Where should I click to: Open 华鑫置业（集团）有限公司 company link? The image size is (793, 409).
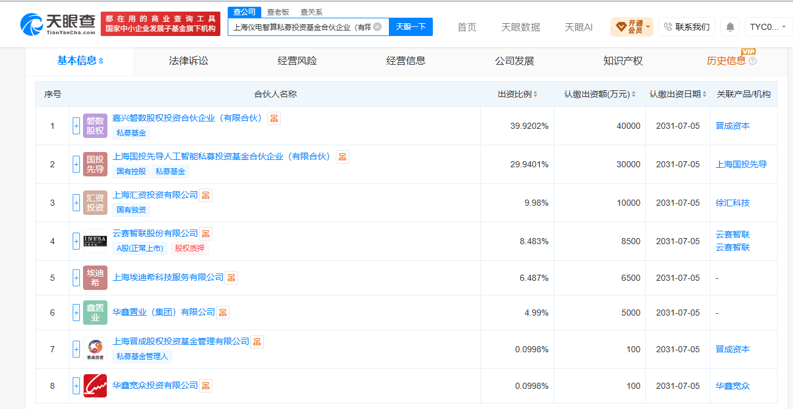(x=164, y=312)
